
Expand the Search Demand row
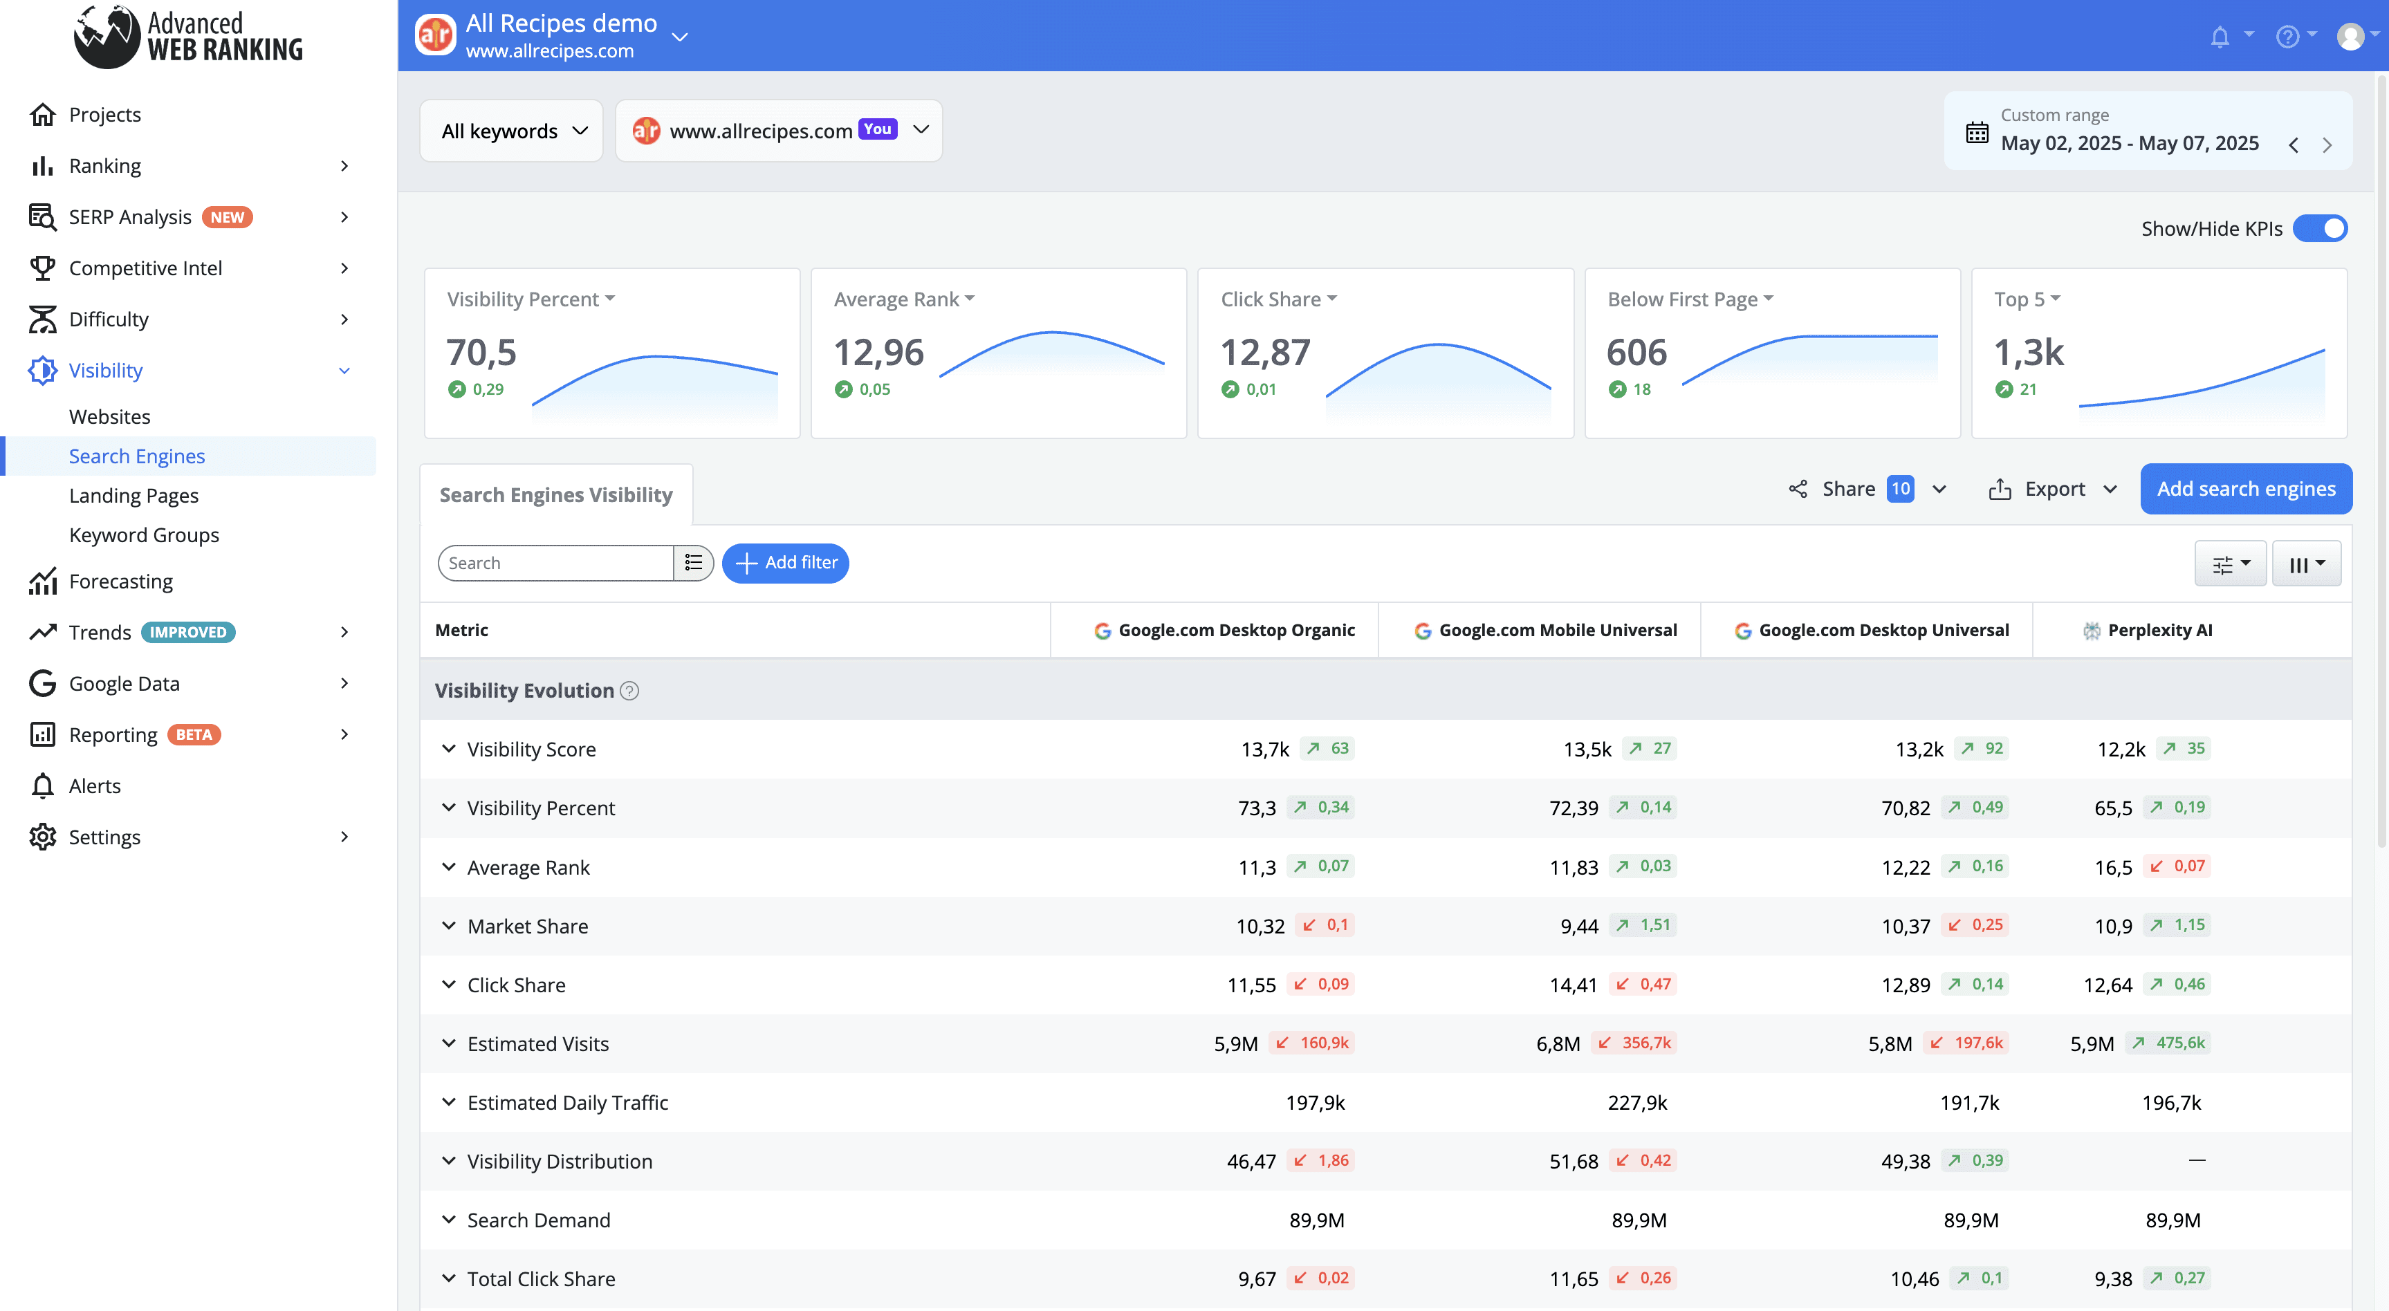point(449,1219)
